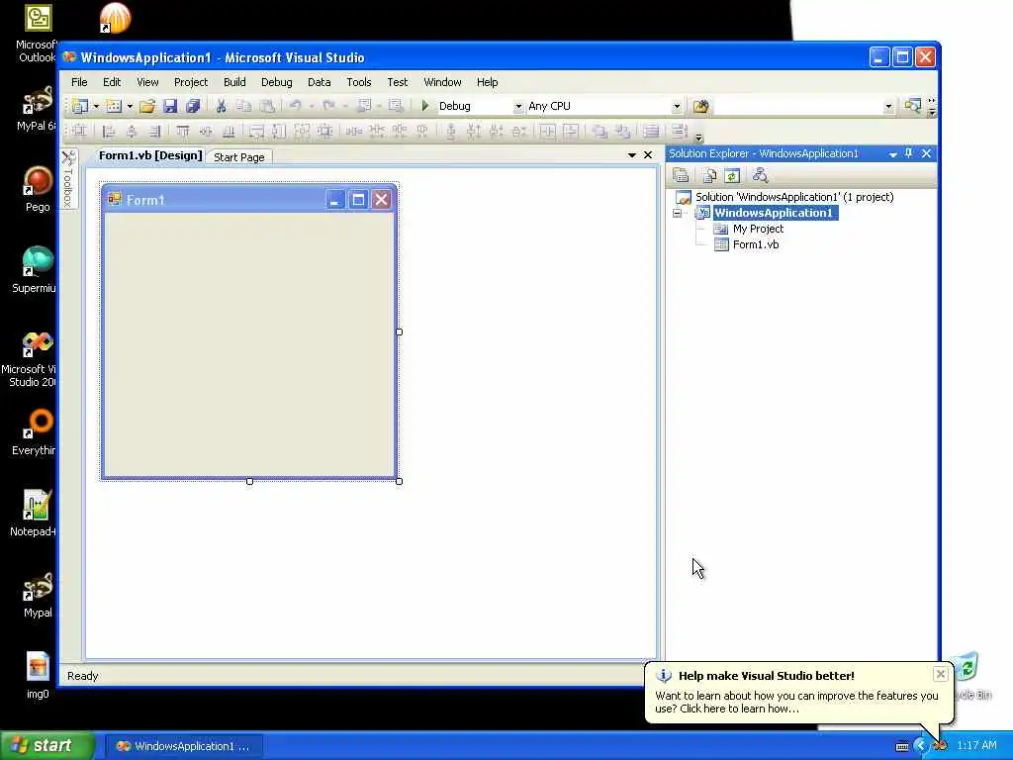Toggle the Solution Explorer auto-hide pin
Screen dimensions: 1013x760
coord(909,153)
